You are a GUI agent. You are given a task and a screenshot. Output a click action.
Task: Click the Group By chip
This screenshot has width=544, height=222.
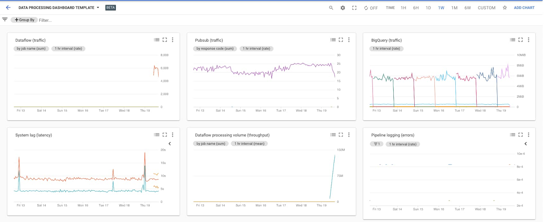(x=24, y=20)
